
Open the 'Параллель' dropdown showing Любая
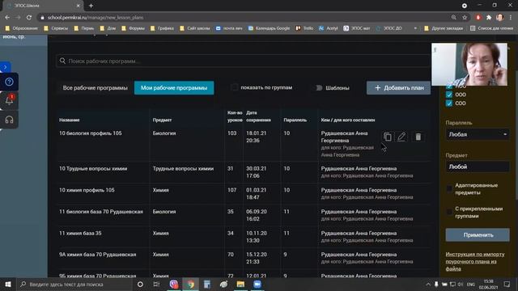pyautogui.click(x=478, y=134)
